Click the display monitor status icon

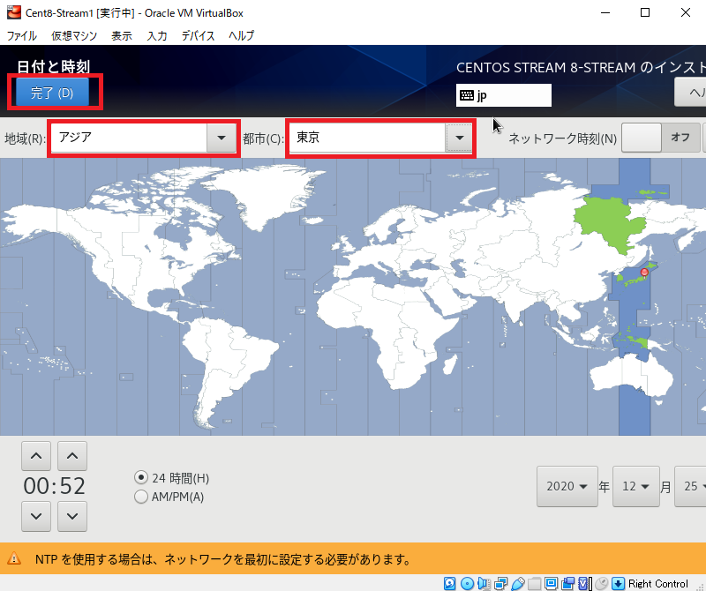coord(551,583)
